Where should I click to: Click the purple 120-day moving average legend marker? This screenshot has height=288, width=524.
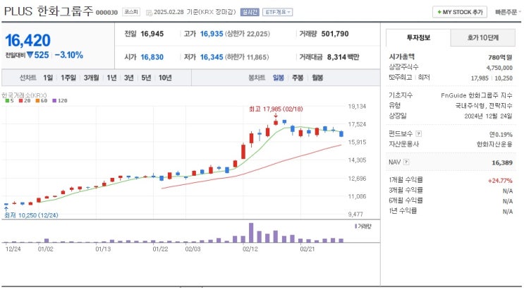pos(54,100)
